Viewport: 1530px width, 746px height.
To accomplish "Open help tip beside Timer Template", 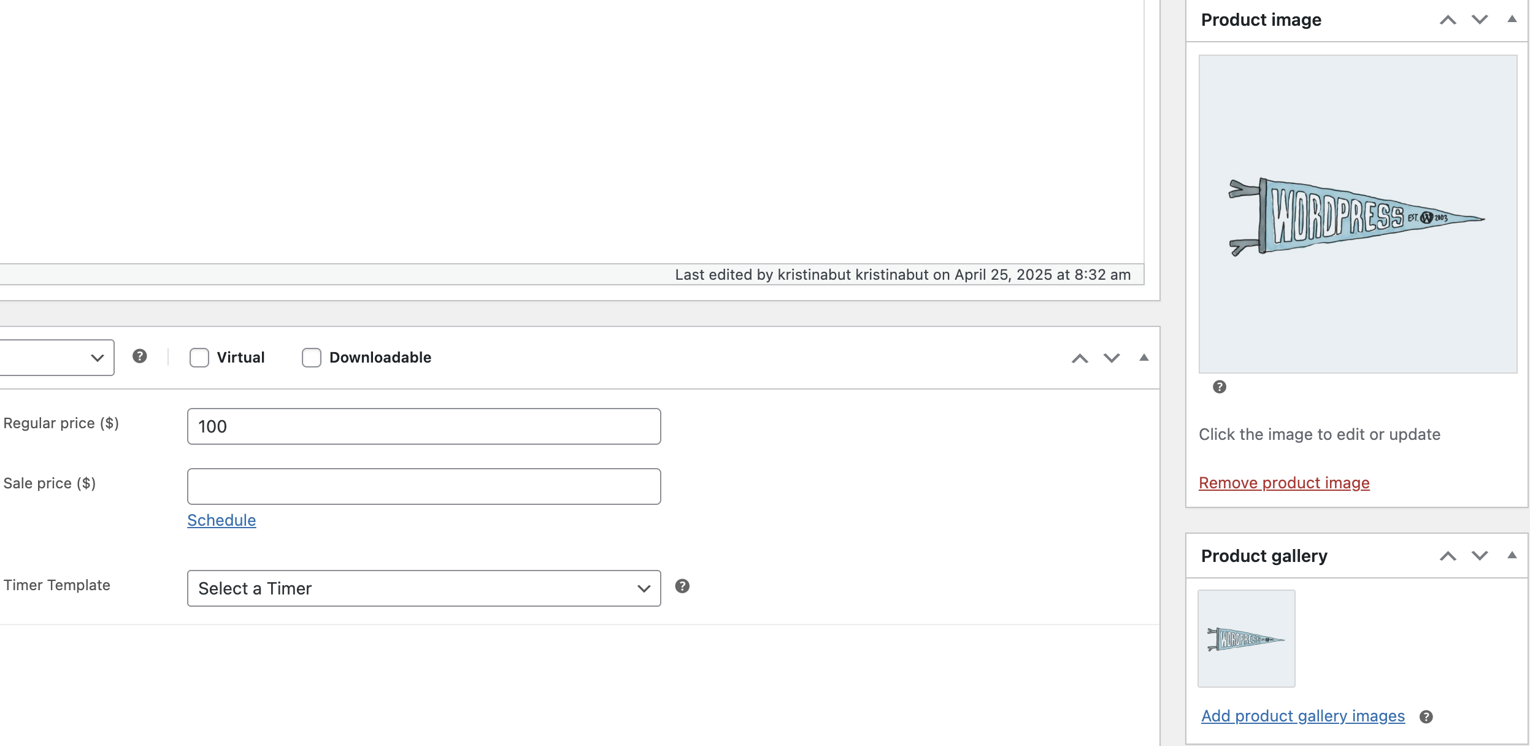I will point(682,586).
